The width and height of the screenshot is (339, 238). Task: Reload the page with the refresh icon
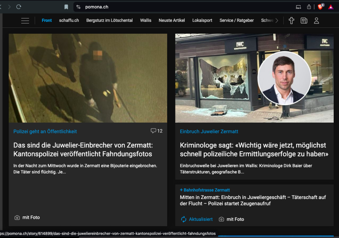(19, 7)
